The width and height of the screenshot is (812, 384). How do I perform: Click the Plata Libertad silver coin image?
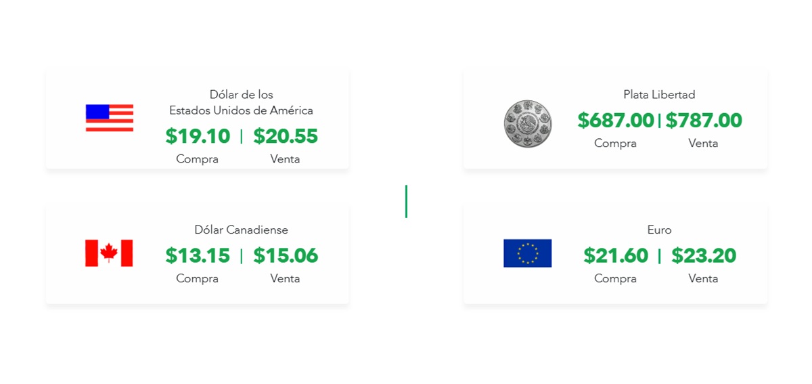coord(528,124)
